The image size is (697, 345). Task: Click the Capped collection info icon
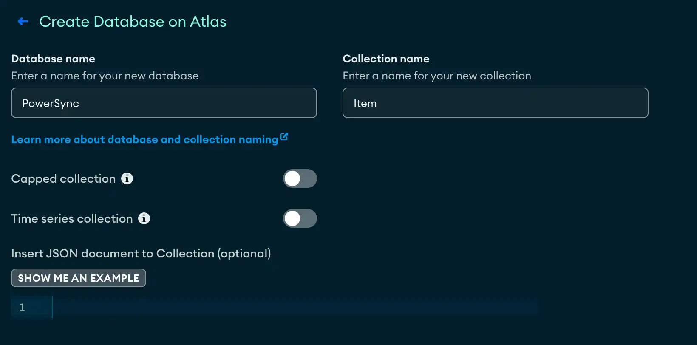pyautogui.click(x=127, y=178)
